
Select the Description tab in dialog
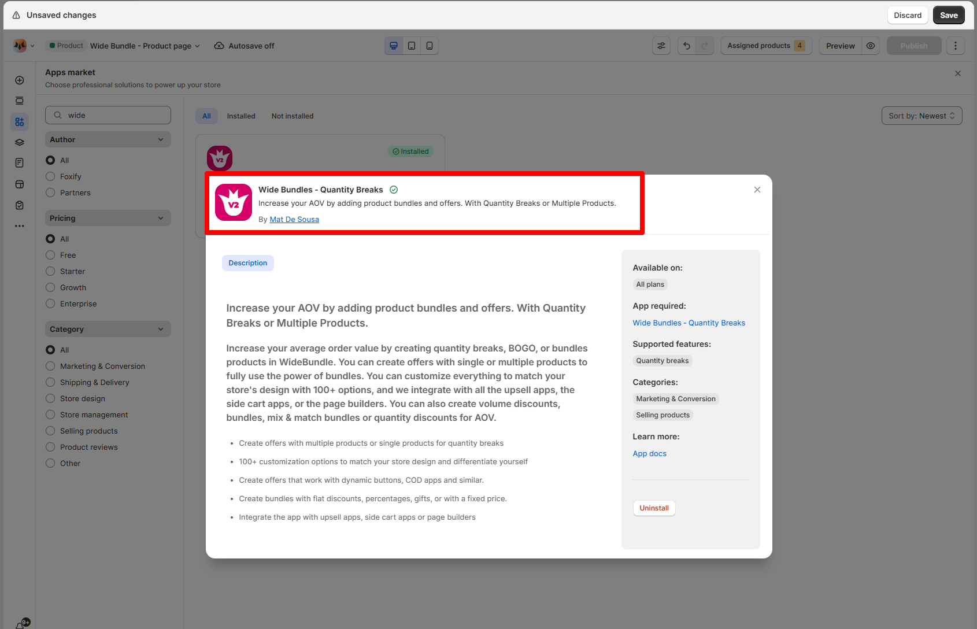tap(247, 263)
